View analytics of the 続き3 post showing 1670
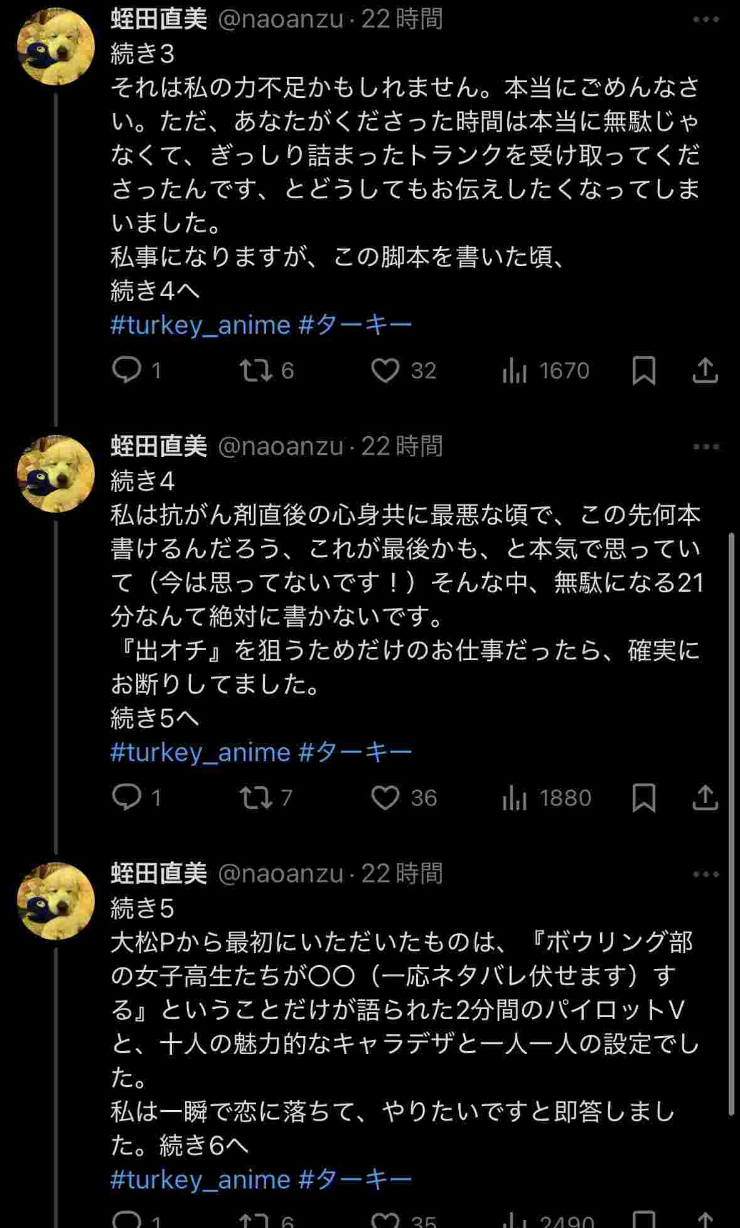740x1228 pixels. point(515,370)
